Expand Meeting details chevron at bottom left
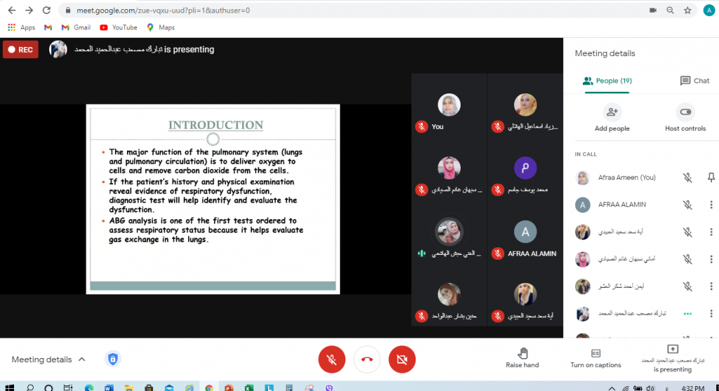Image resolution: width=719 pixels, height=391 pixels. point(81,359)
